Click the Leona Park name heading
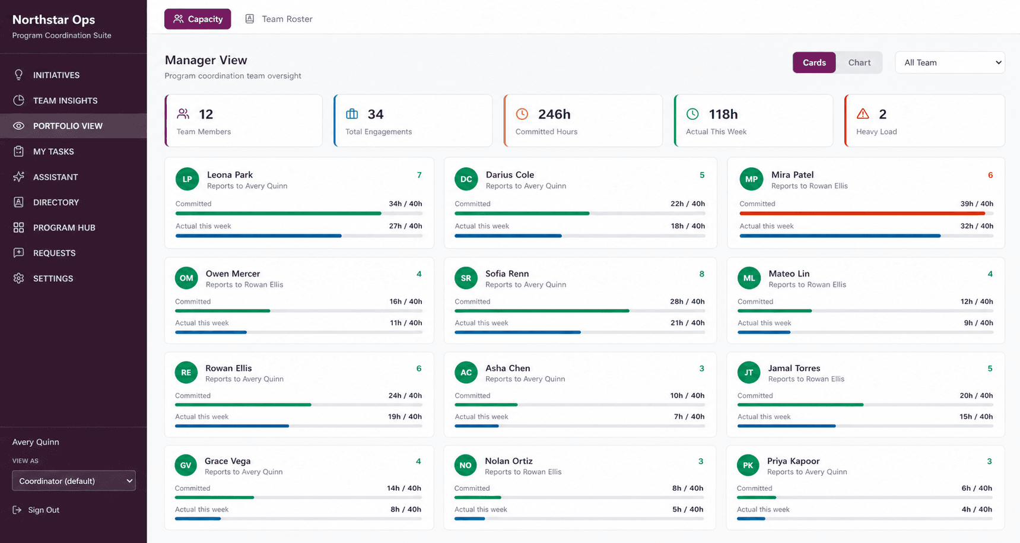 [230, 174]
